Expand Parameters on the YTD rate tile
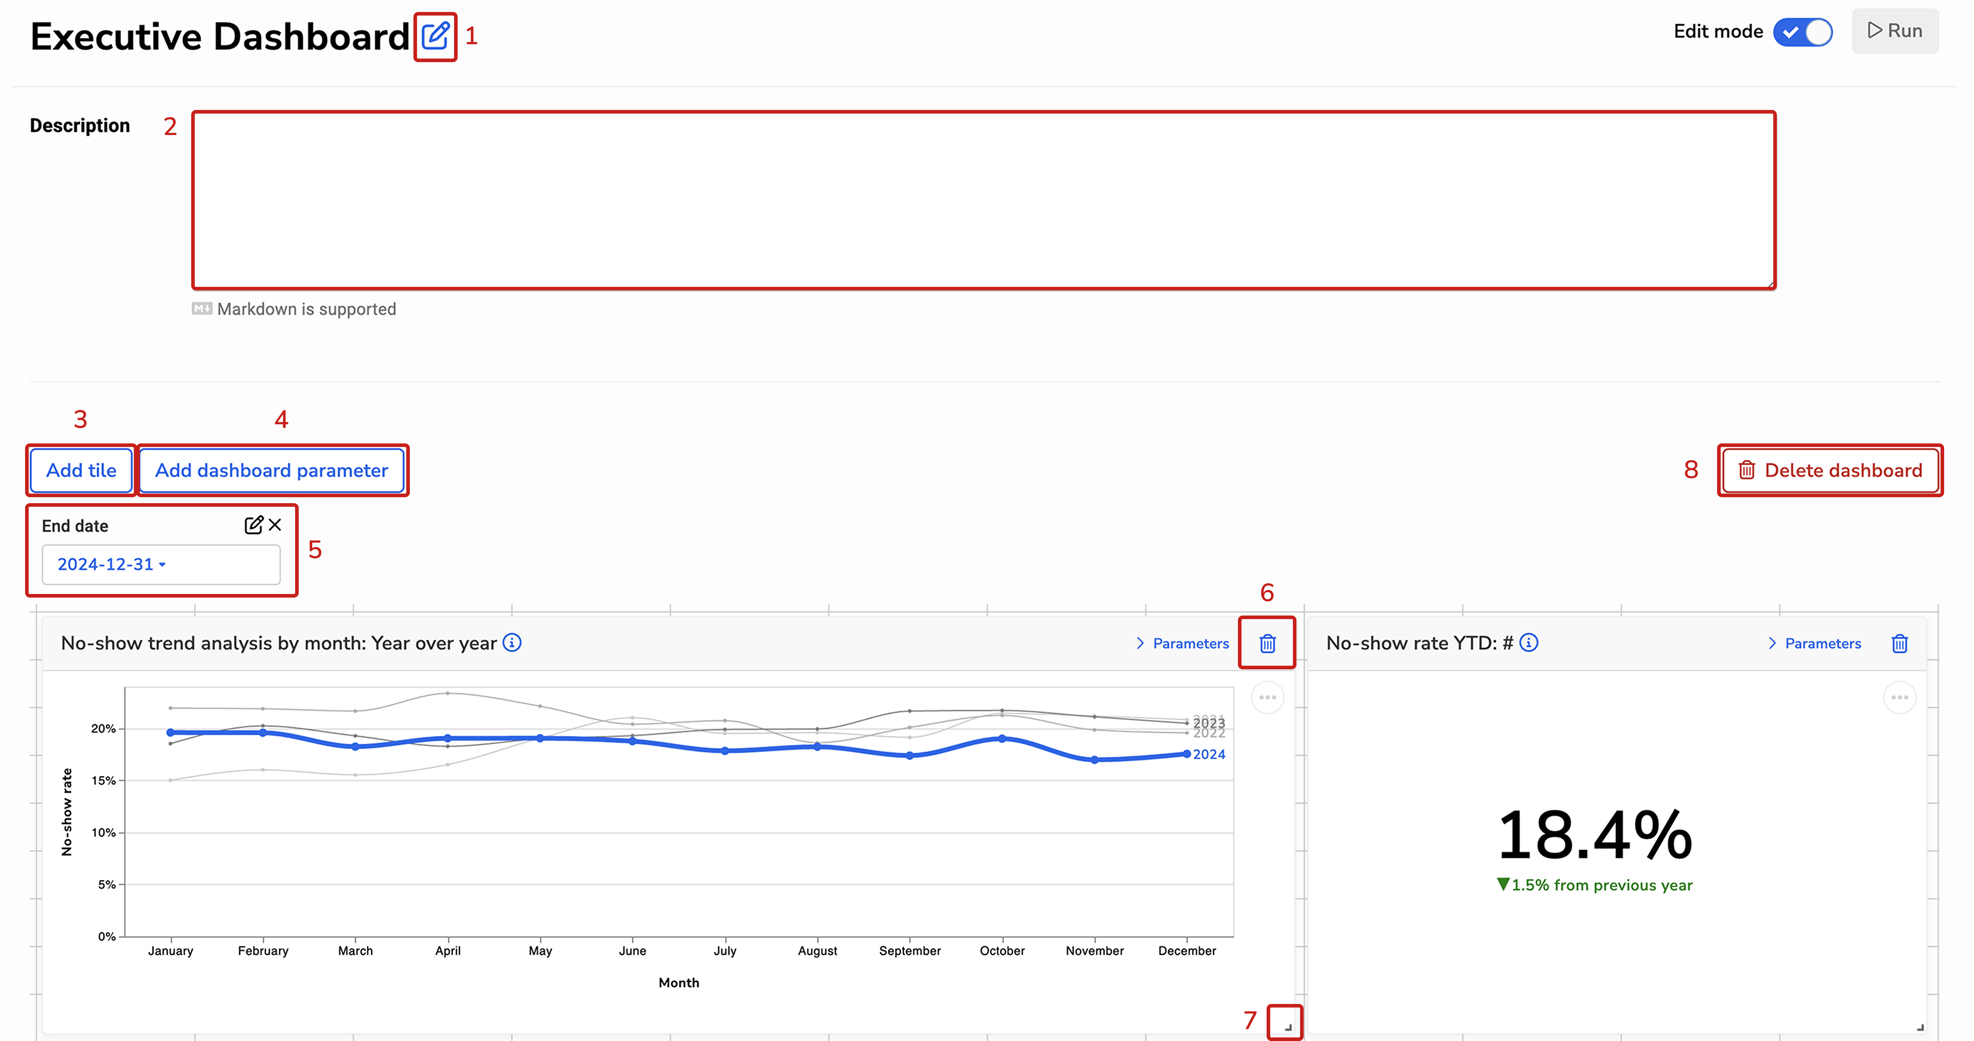Viewport: 1974px width, 1041px height. (1814, 643)
